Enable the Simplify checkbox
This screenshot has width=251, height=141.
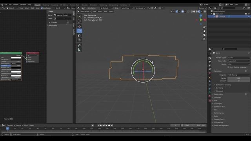point(215,103)
